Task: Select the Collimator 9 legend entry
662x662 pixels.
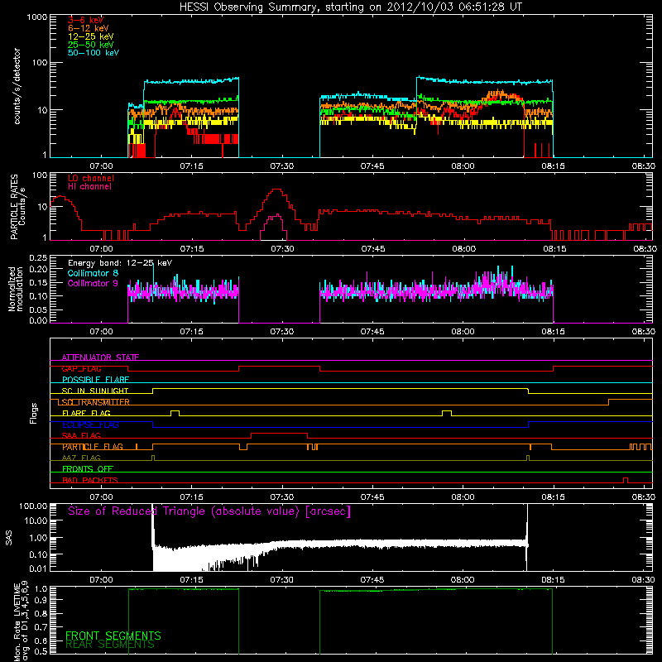Action: pos(93,283)
